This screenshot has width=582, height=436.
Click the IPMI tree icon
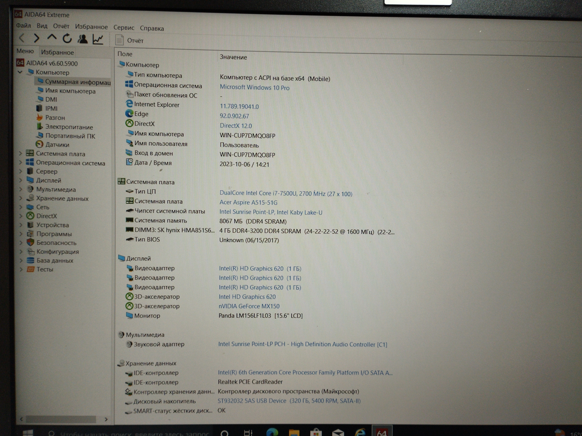[x=39, y=108]
